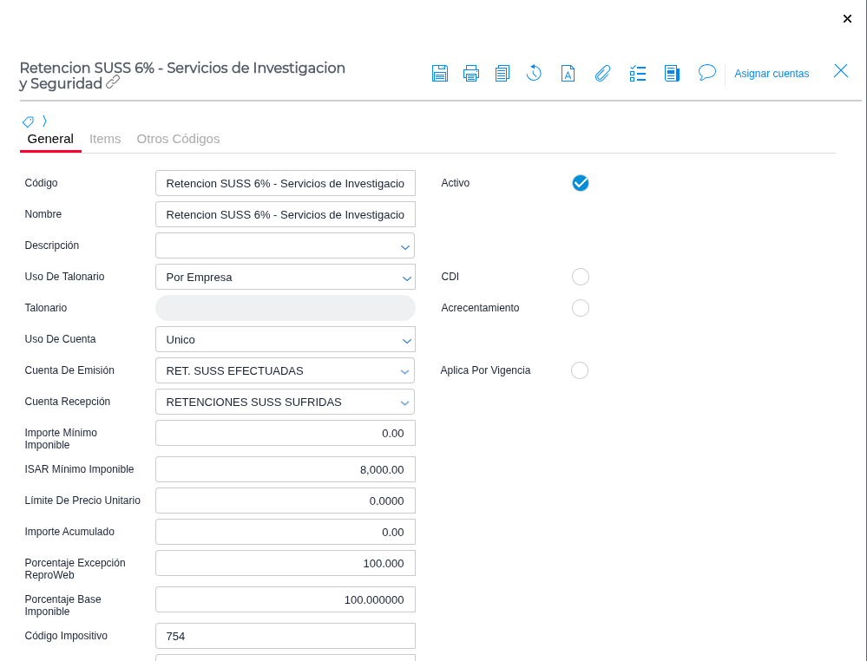Click the Asignar cuentas link
Image resolution: width=867 pixels, height=661 pixels.
[772, 74]
